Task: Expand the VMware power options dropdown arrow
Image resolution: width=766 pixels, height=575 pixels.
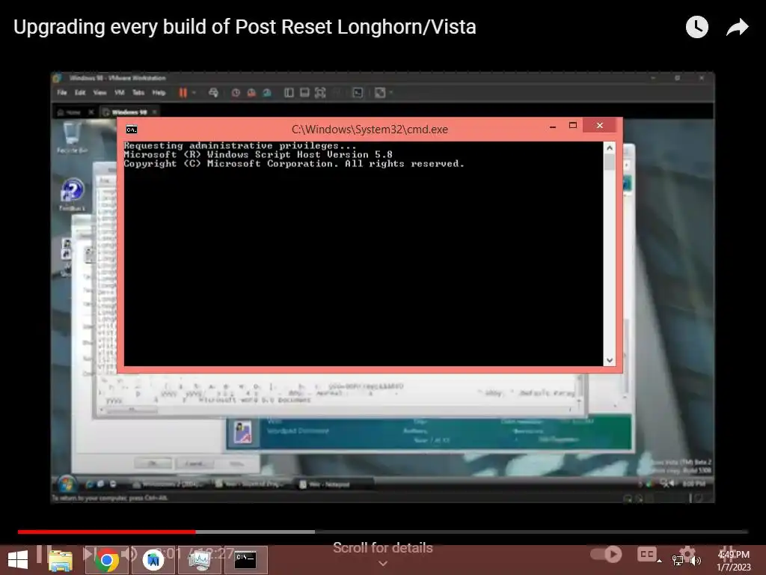Action: 194,93
